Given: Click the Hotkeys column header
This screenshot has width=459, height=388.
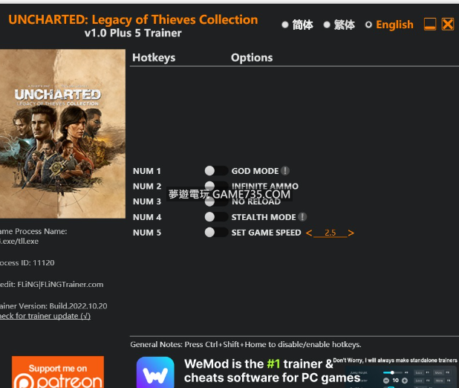Looking at the screenshot, I should pyautogui.click(x=154, y=58).
